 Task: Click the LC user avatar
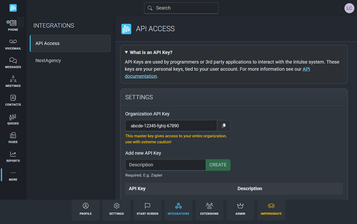349,8
